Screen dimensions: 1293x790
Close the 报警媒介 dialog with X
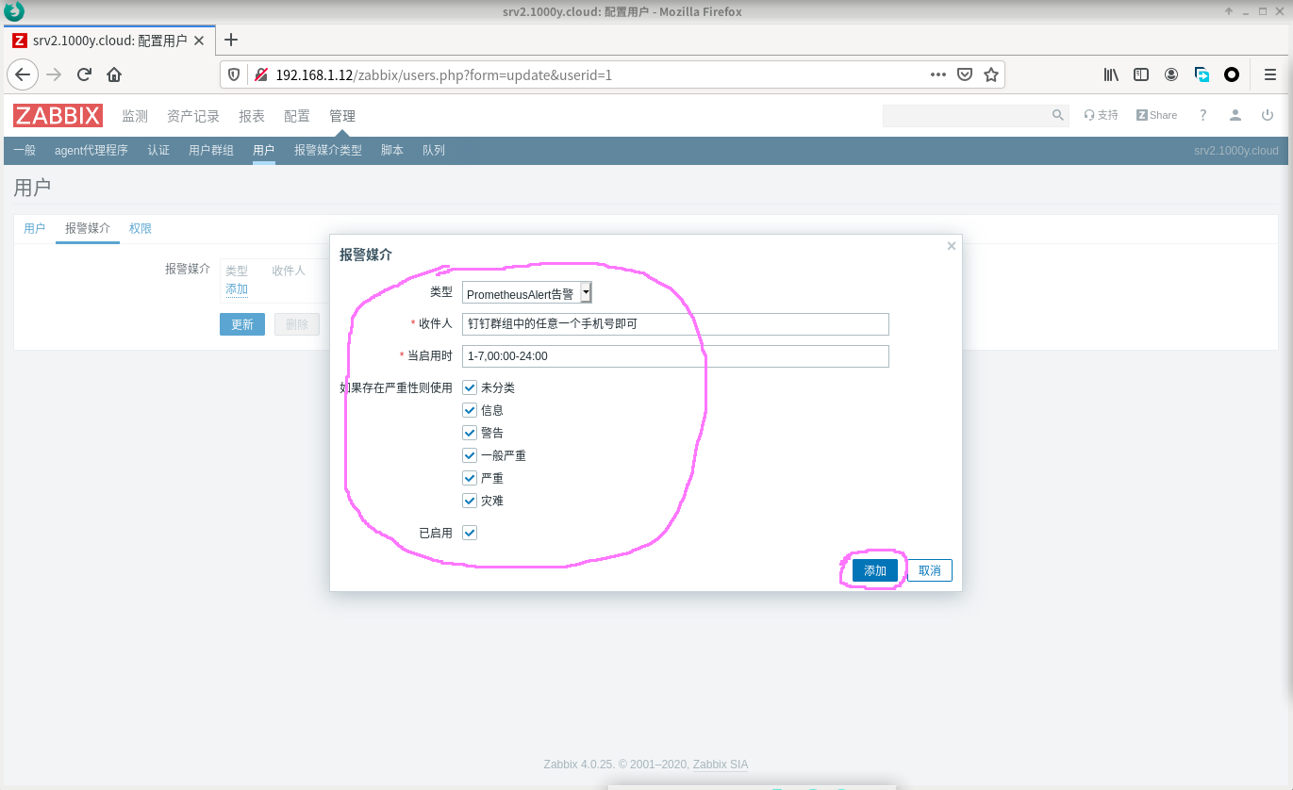pos(951,246)
